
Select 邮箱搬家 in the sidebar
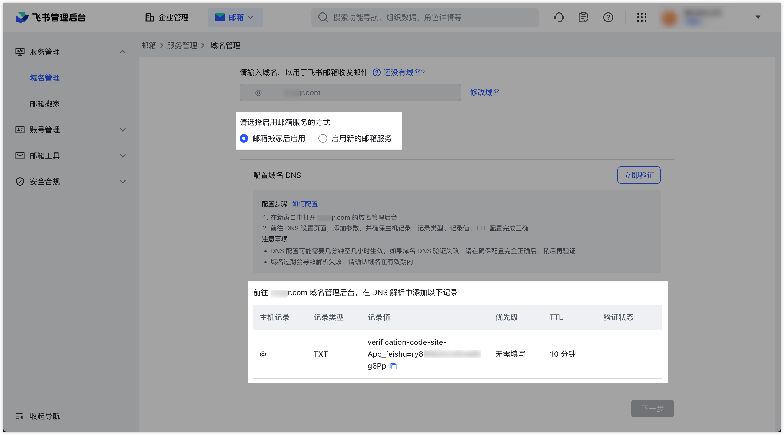coord(45,104)
